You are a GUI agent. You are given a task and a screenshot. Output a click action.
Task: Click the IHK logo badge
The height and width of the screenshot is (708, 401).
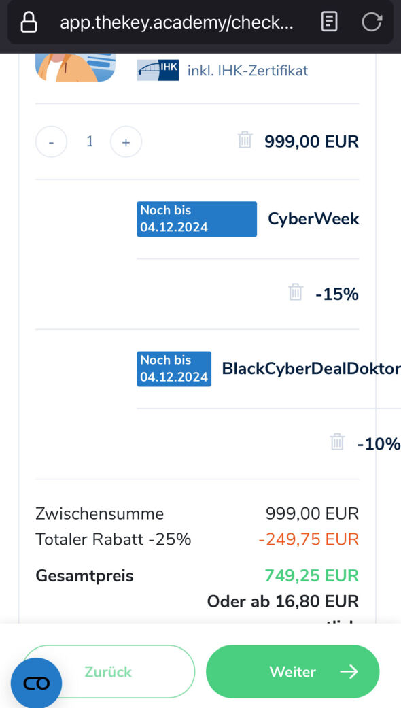pos(158,71)
